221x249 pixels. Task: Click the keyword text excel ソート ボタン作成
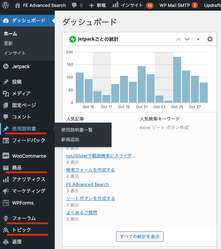tap(164, 127)
